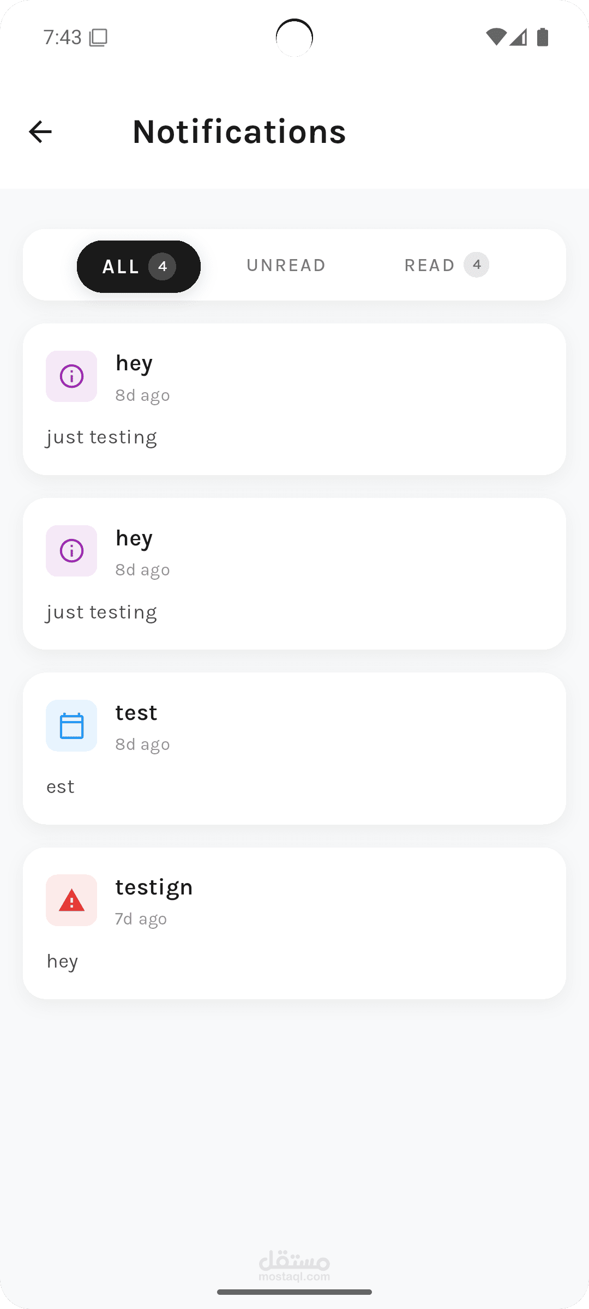Click purple info icon on second hey notification
The height and width of the screenshot is (1309, 589).
[x=71, y=551]
